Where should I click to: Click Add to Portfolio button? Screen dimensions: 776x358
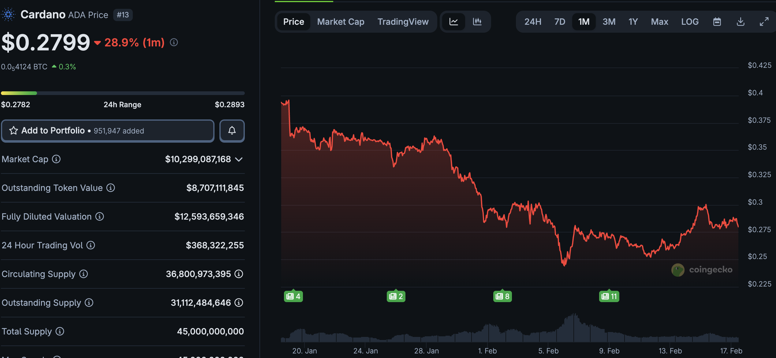tap(108, 131)
